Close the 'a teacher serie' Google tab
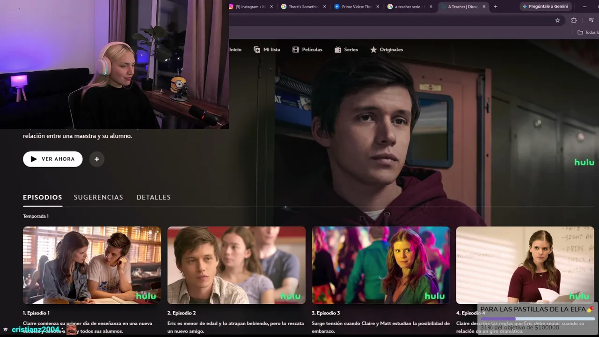 pos(431,7)
